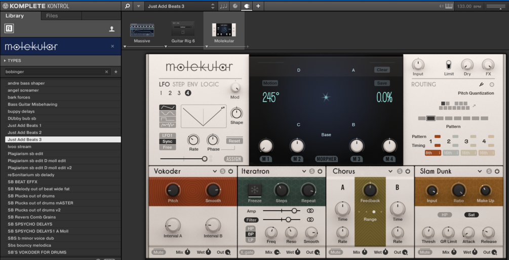Toggle the Iteratron Freeze snowflake button
Screen dimensions: 509x260
point(255,190)
